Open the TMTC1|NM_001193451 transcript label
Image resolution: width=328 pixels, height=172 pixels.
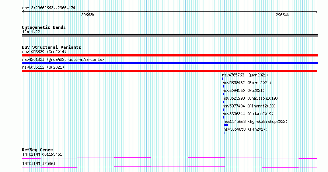[x=42, y=154]
